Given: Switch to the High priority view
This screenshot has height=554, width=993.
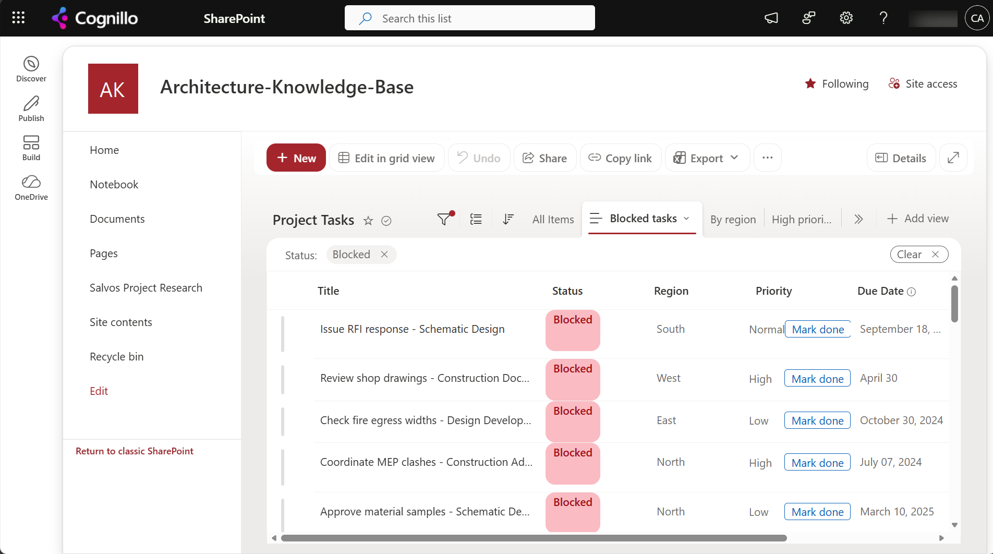Looking at the screenshot, I should coord(802,220).
